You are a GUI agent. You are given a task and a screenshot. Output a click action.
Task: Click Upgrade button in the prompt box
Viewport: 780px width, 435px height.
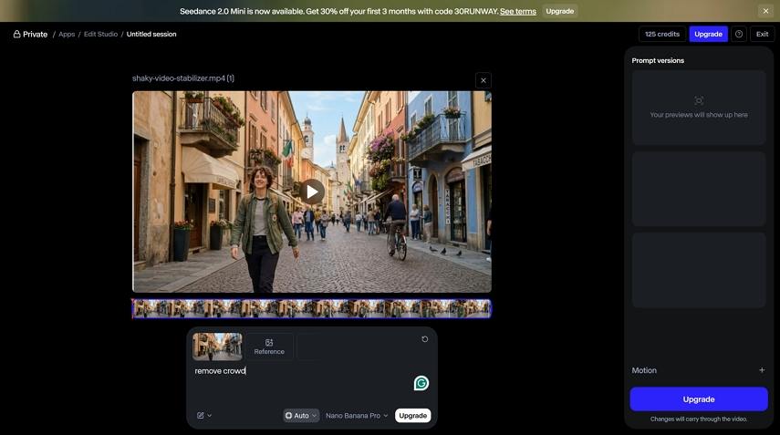tap(413, 415)
